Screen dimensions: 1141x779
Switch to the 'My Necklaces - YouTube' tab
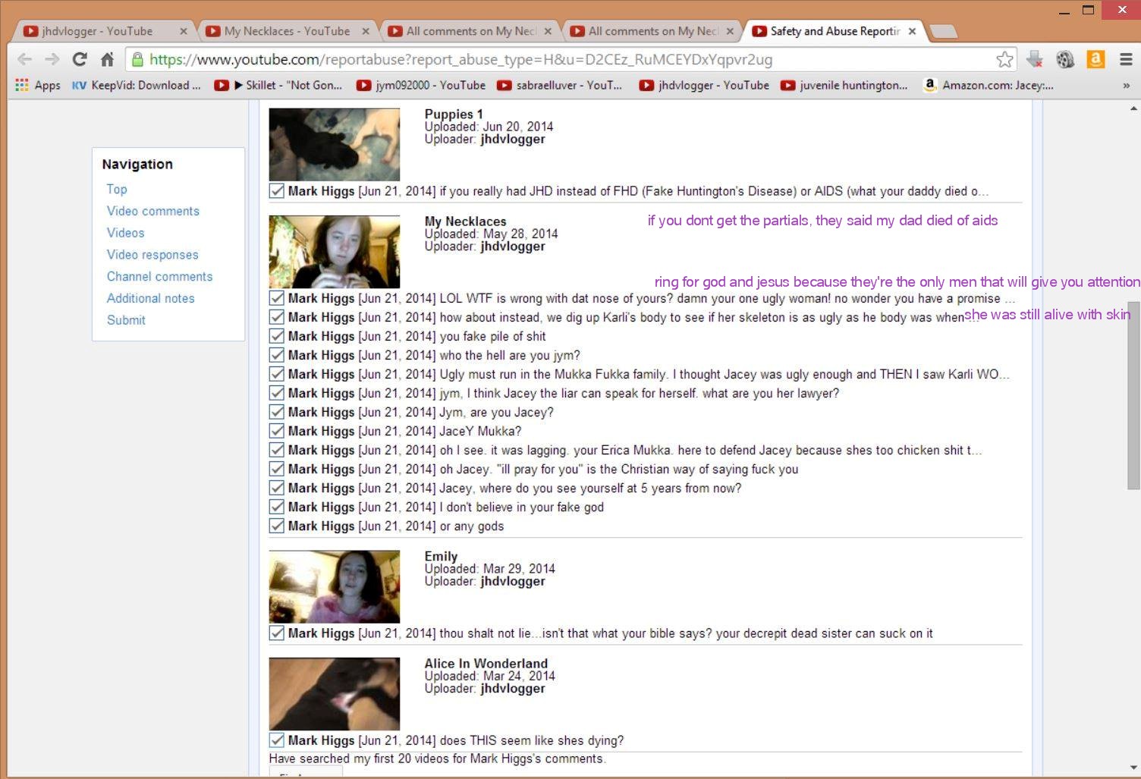286,31
